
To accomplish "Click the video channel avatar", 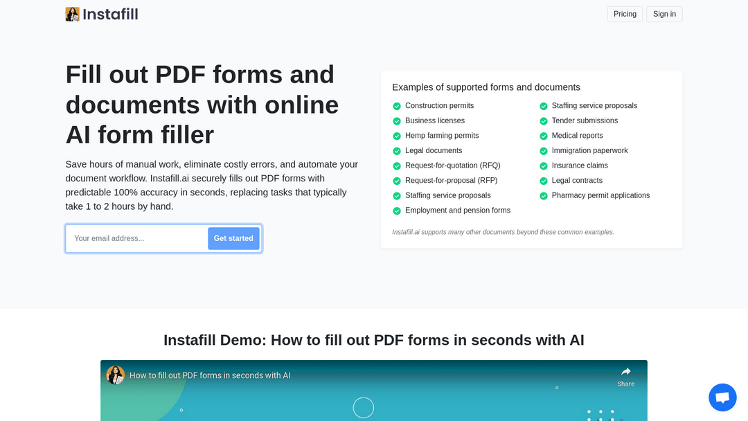I will coord(116,375).
